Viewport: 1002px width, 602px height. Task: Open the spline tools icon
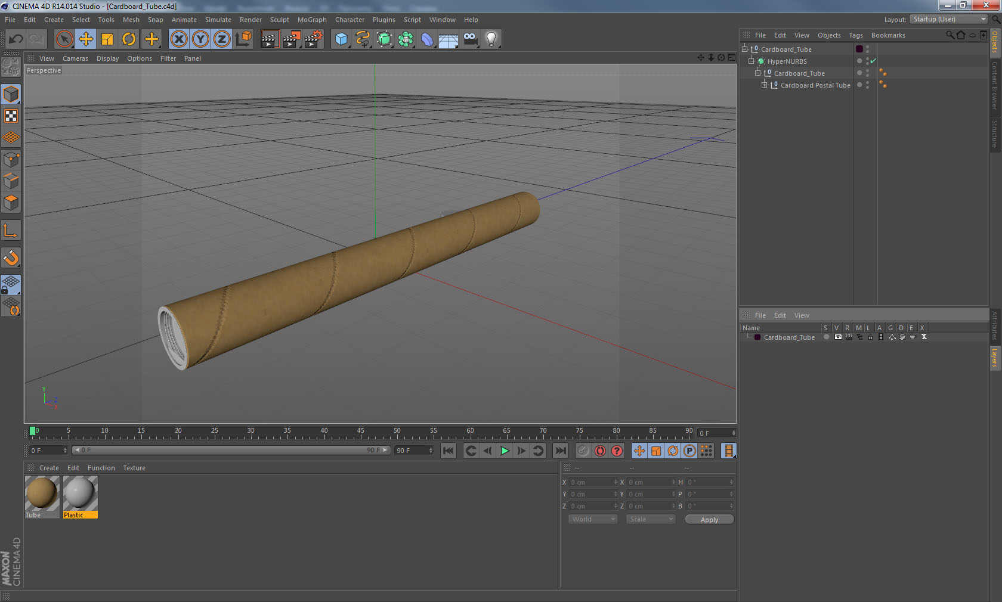(363, 39)
